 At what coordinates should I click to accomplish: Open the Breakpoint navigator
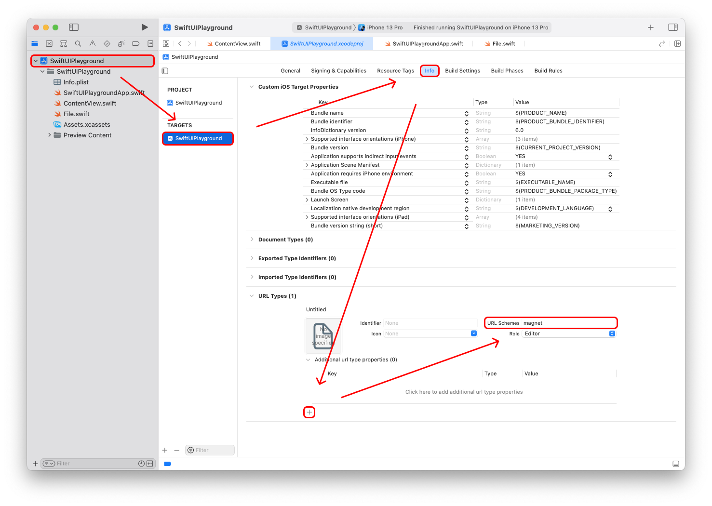[136, 44]
